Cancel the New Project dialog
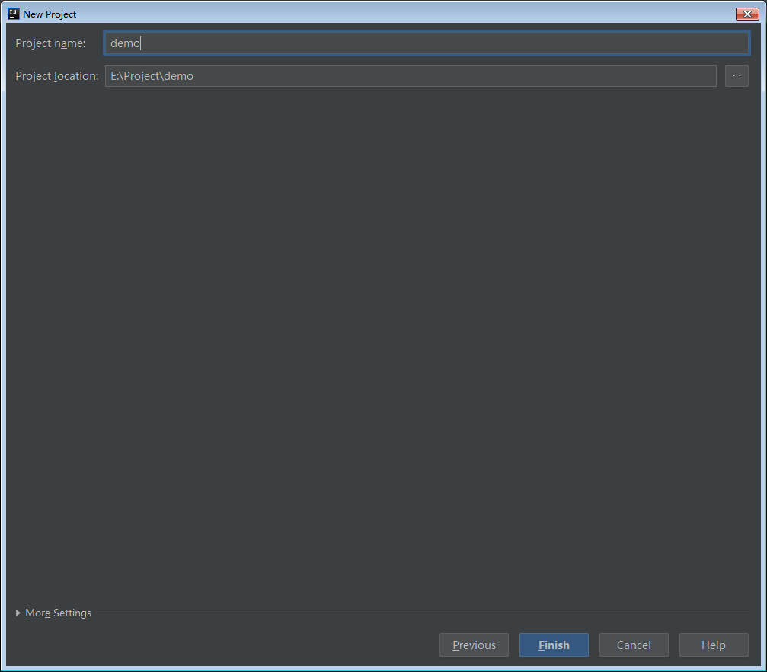Screen dimensions: 767x672 point(634,645)
